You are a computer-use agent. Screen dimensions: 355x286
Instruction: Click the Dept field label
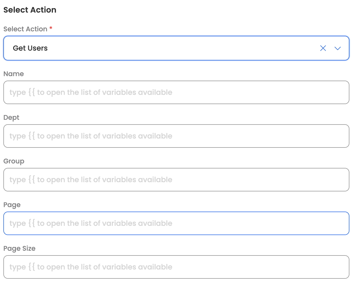click(11, 118)
